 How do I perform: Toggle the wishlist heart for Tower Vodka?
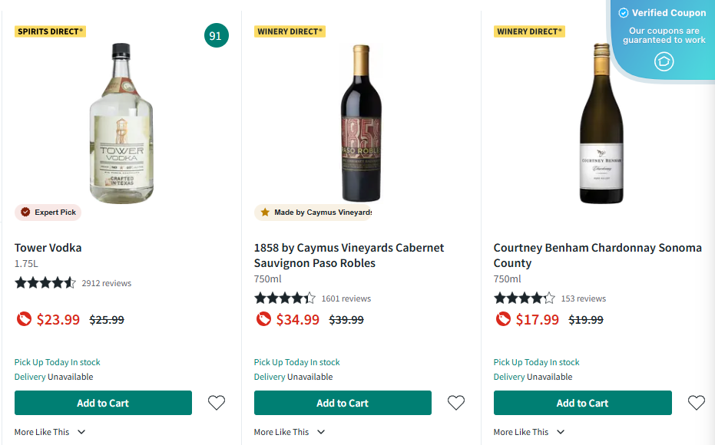(216, 402)
